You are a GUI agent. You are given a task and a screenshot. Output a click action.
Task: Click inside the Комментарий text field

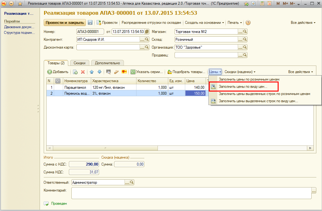pos(191,193)
